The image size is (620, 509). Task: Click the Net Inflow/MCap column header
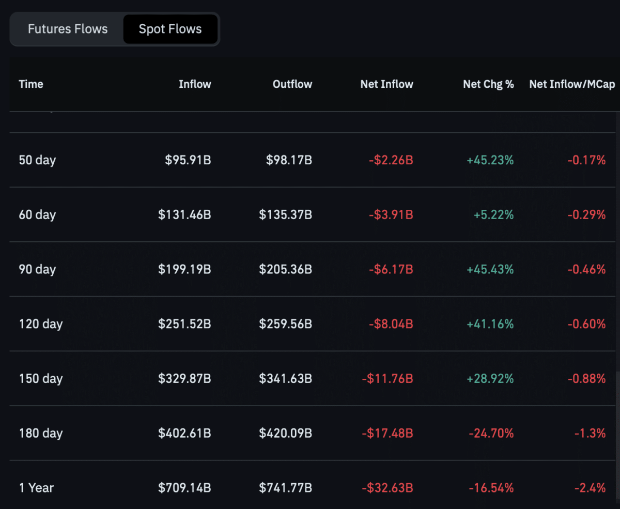pos(572,84)
